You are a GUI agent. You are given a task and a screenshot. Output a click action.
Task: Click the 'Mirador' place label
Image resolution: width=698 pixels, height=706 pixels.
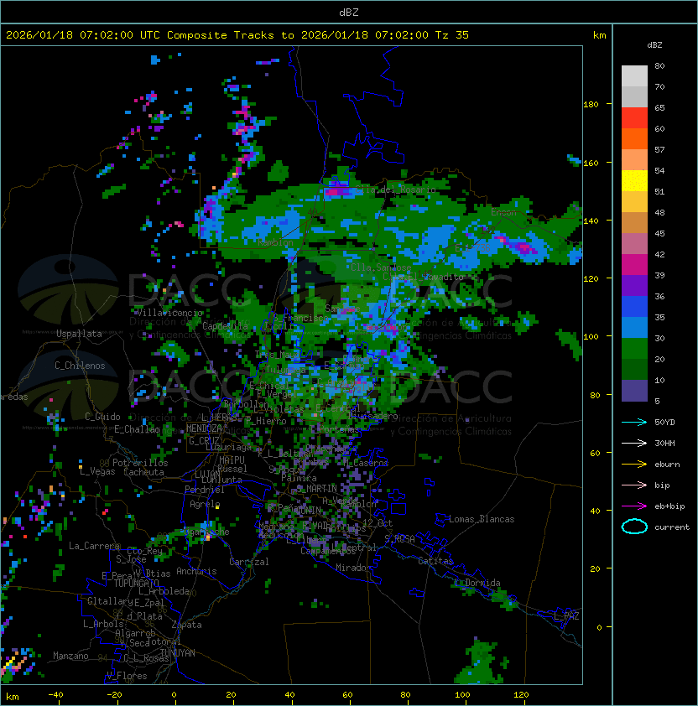[353, 568]
